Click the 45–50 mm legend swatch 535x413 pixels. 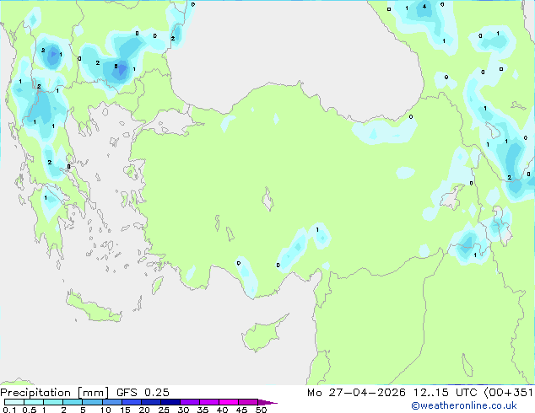[248, 402]
